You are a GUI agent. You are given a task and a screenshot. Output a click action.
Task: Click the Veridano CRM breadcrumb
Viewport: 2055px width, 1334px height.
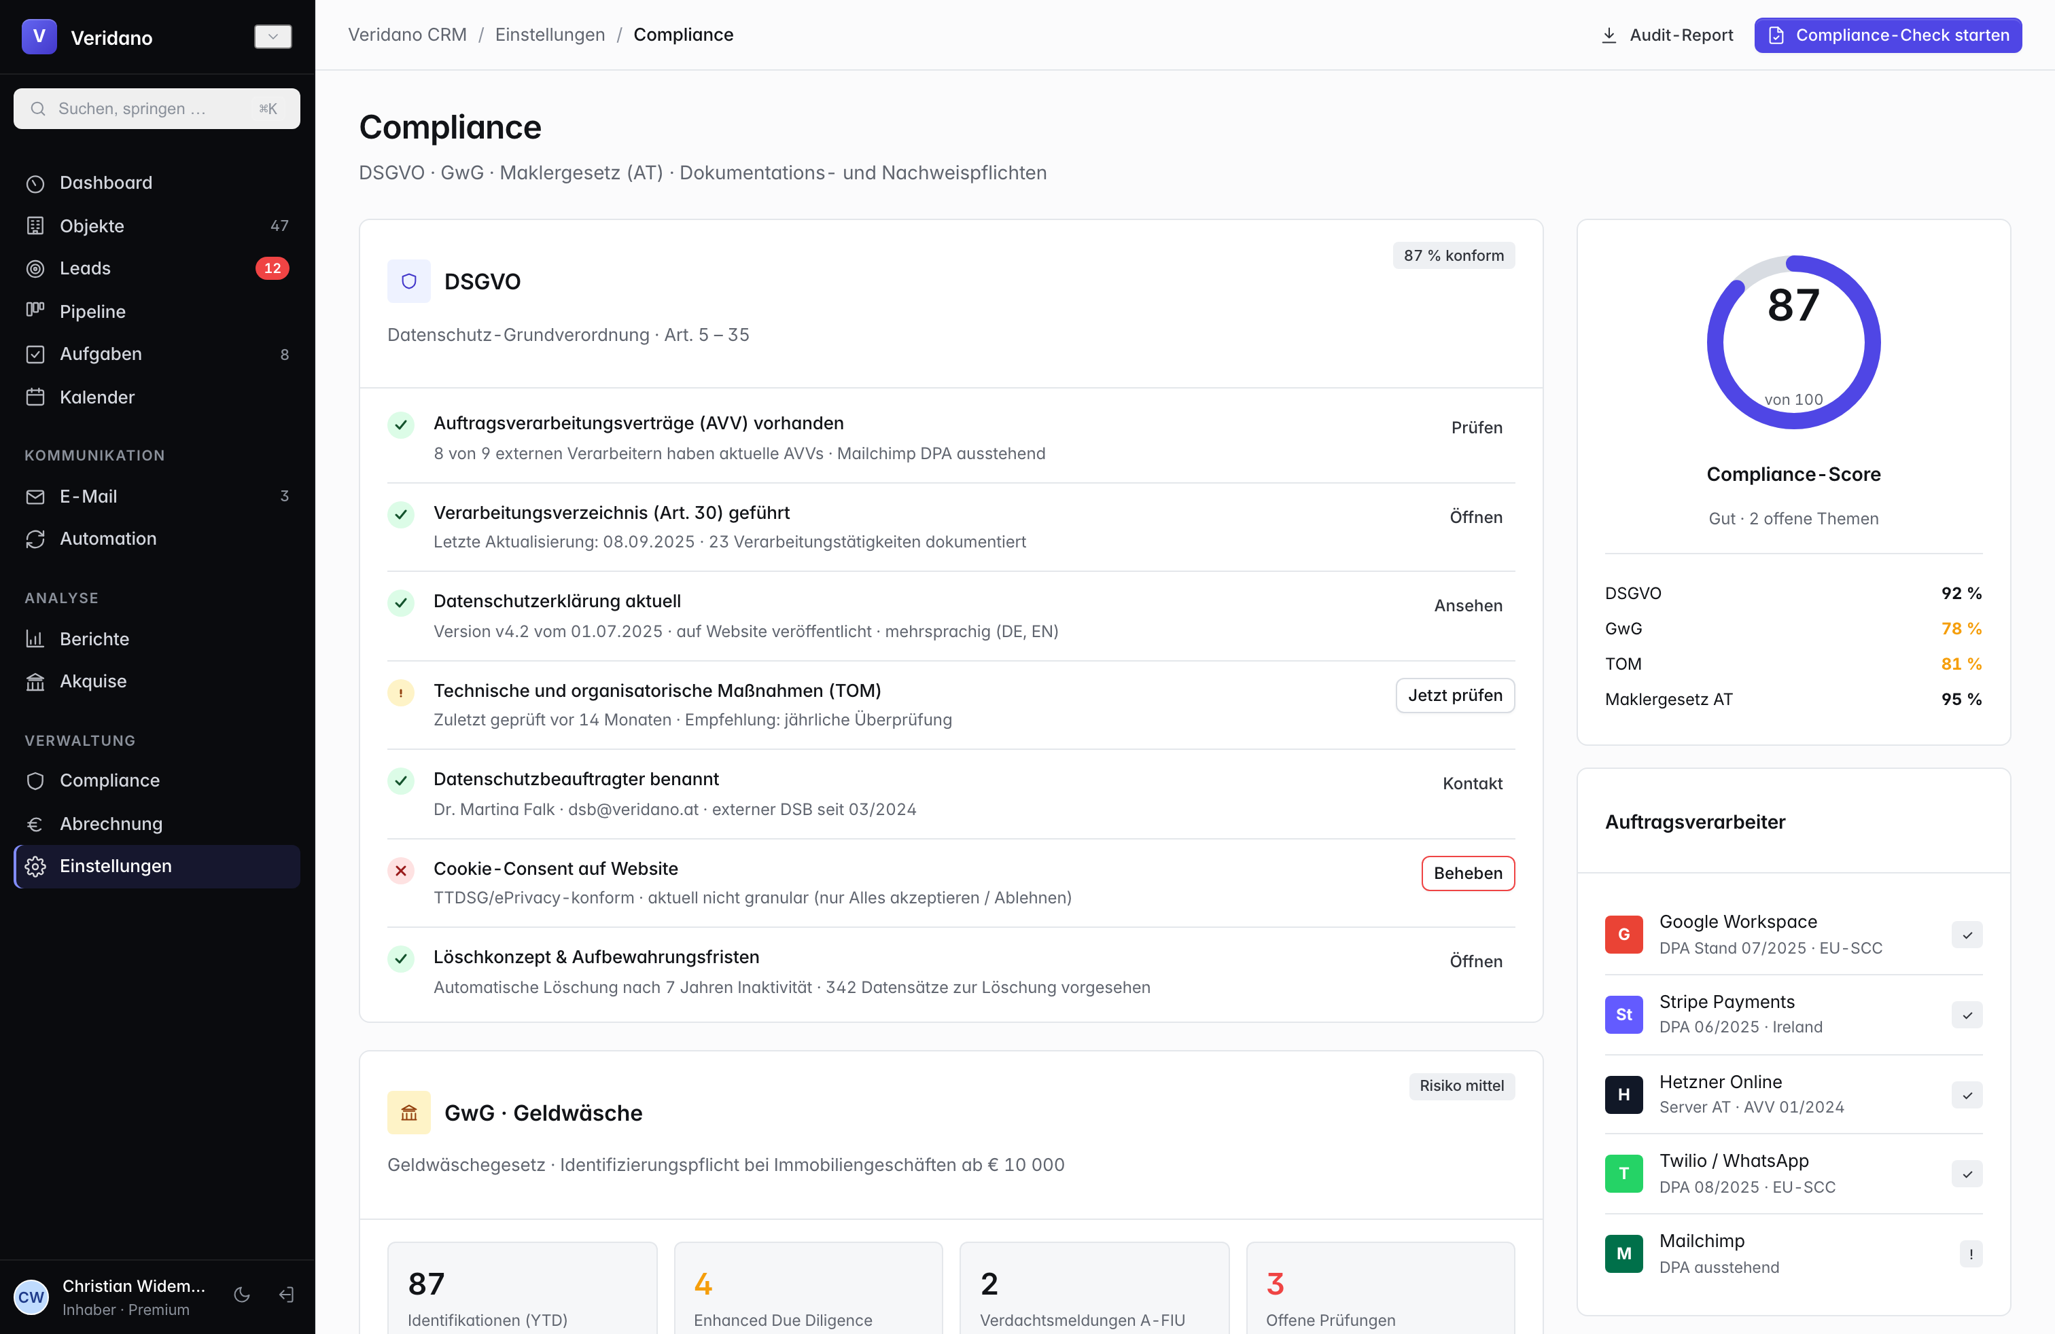point(406,35)
